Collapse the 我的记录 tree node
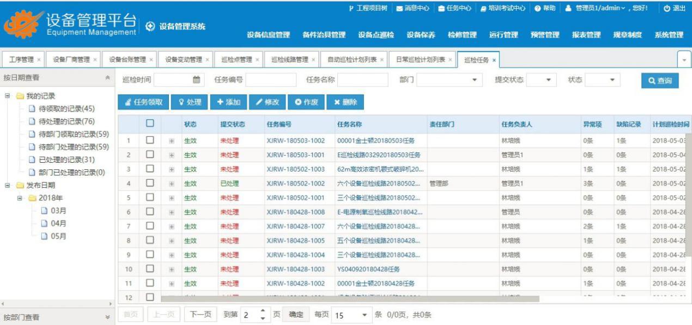 point(7,96)
